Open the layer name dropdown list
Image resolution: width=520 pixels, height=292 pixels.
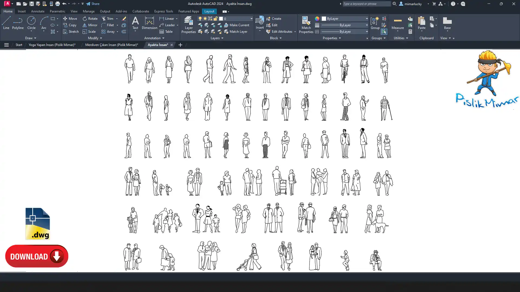point(251,19)
